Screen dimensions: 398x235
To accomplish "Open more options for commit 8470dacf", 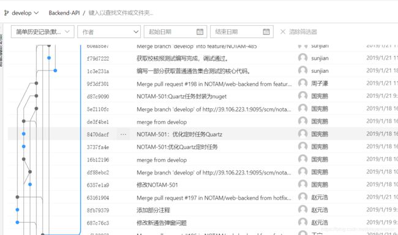I will click(x=123, y=134).
